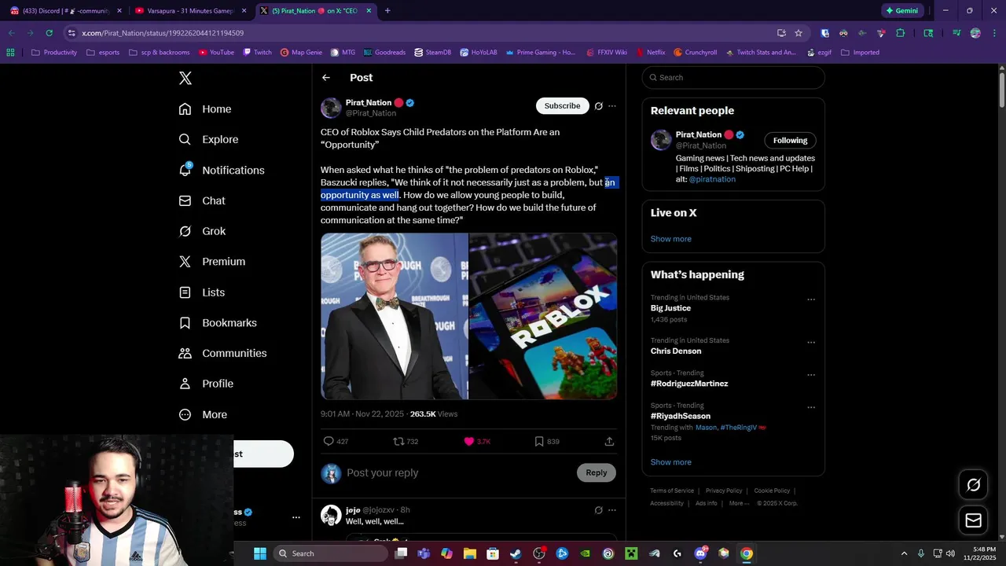Click the Reply button
The image size is (1006, 566).
597,472
